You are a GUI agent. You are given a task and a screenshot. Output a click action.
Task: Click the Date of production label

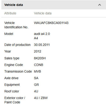(17, 45)
